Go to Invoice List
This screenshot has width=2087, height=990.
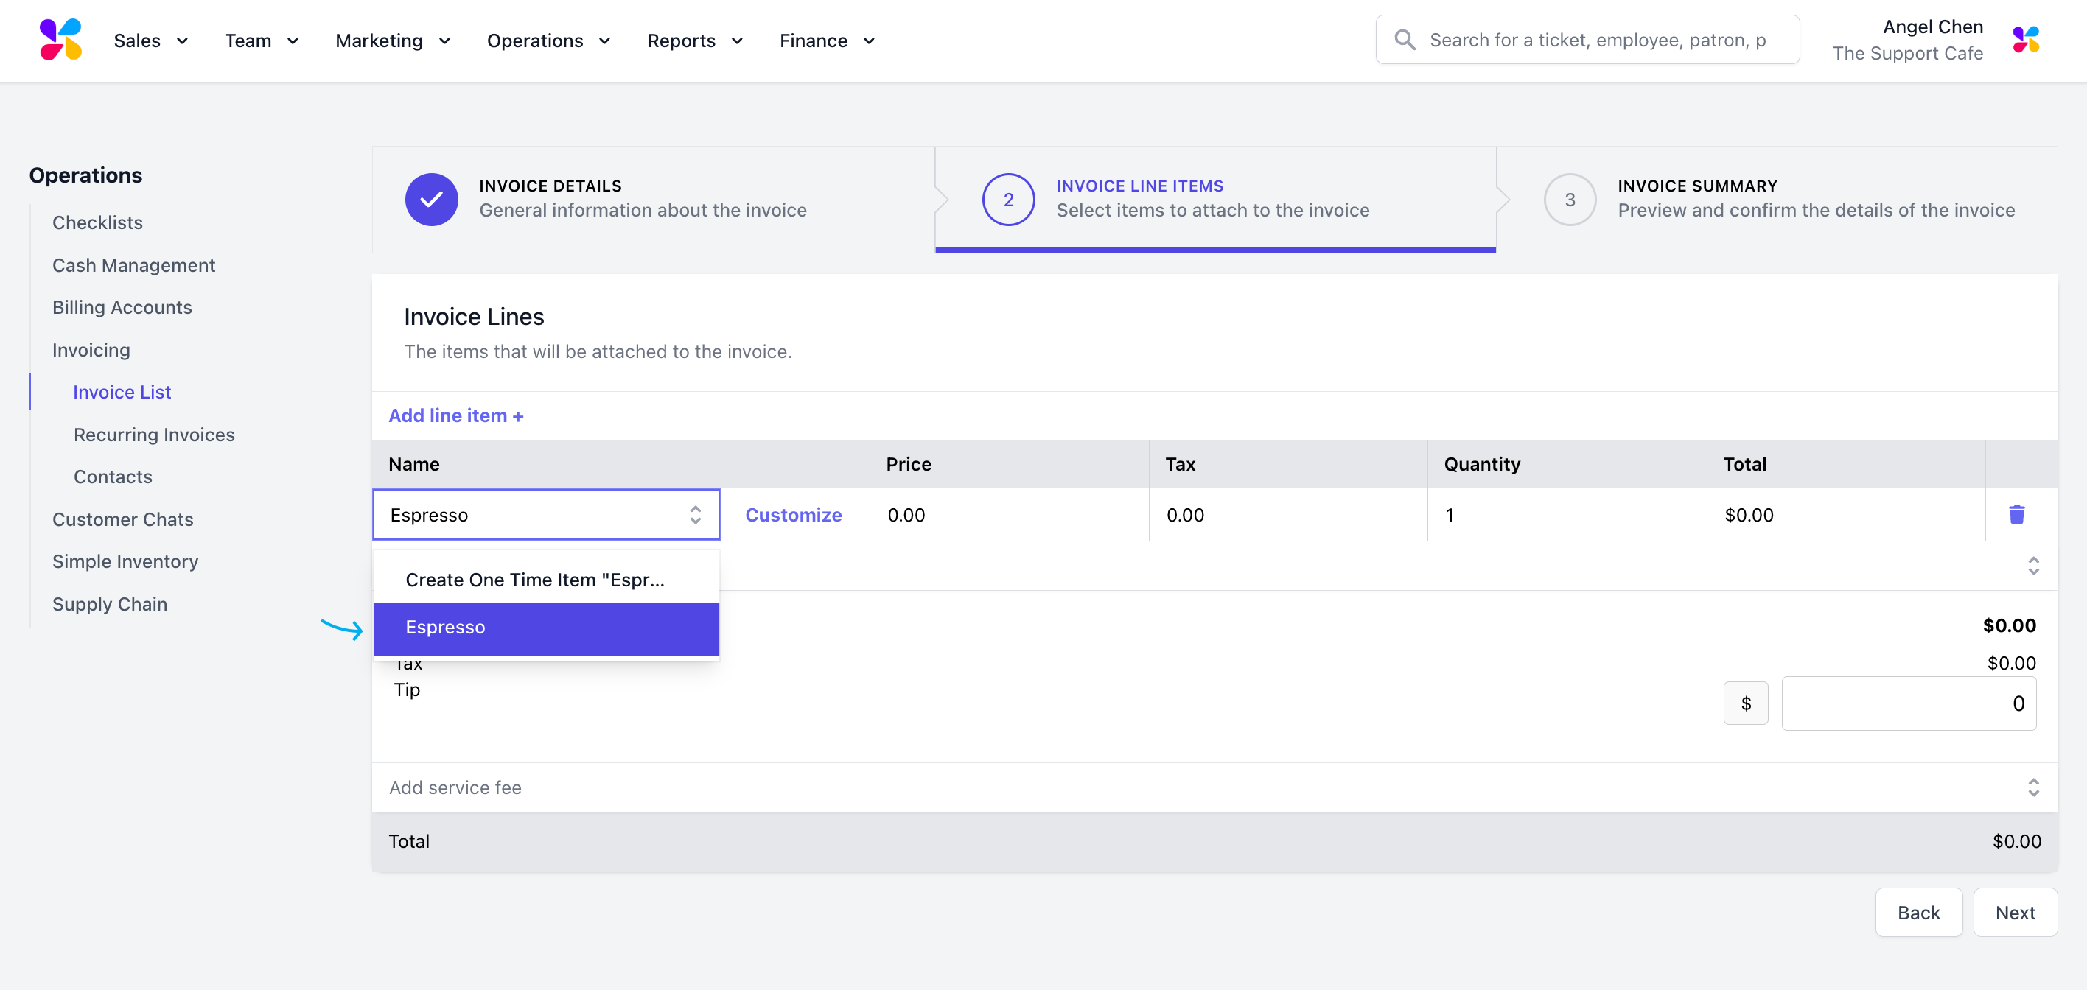[122, 392]
